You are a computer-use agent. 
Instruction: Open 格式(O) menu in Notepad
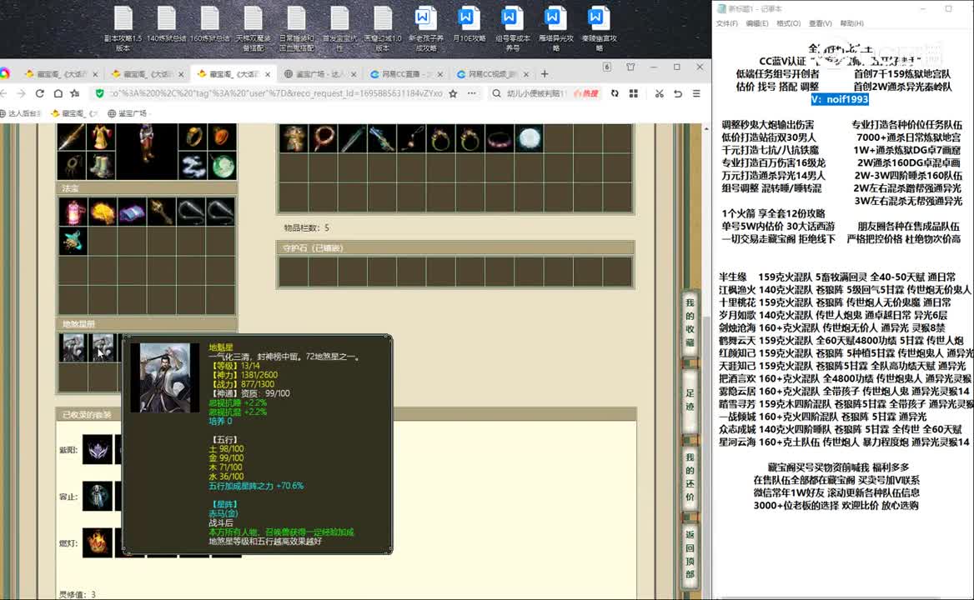[788, 23]
